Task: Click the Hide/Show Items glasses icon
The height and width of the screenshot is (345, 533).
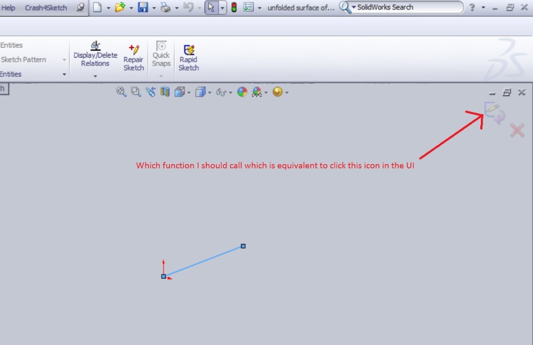Action: click(x=222, y=92)
